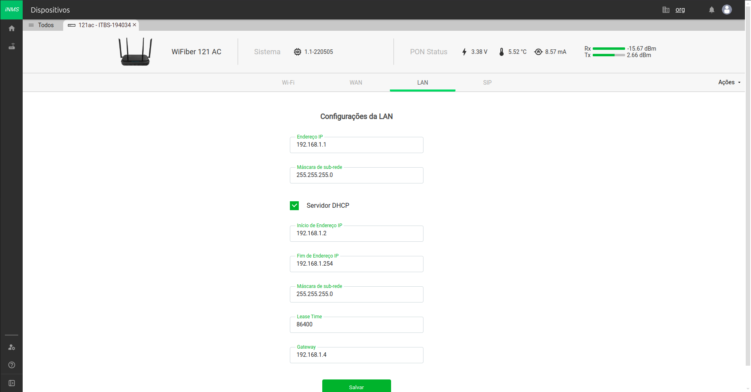
Task: Disable the Servidor DHCP checkbox
Action: (294, 206)
